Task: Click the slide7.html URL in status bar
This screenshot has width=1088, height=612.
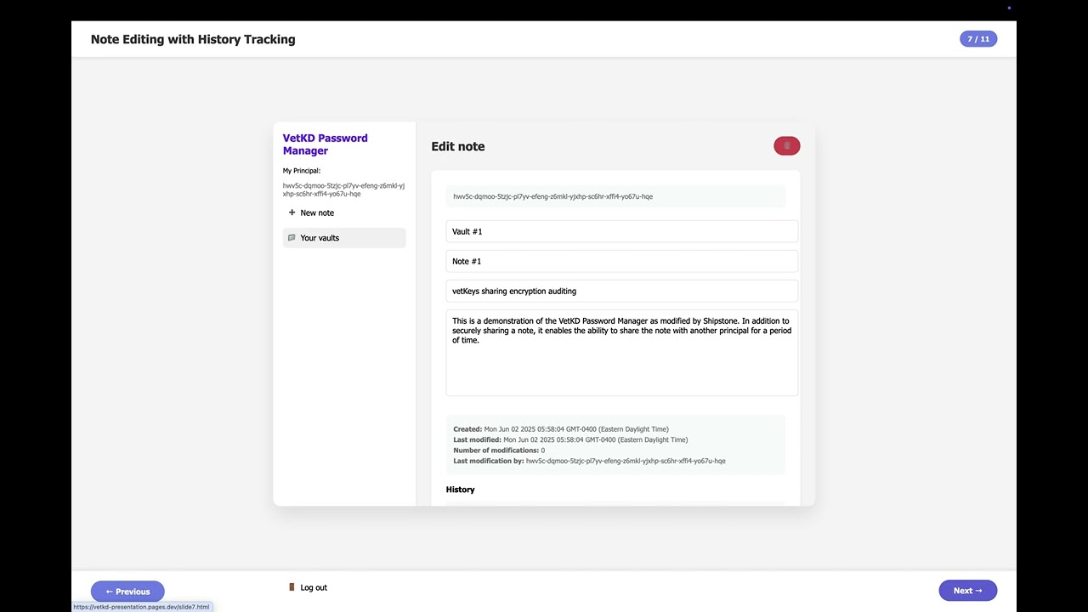Action: tap(141, 607)
